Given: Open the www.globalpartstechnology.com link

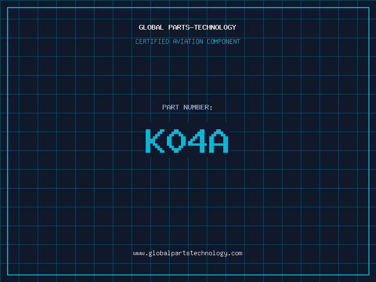Looking at the screenshot, I should click(x=188, y=253).
